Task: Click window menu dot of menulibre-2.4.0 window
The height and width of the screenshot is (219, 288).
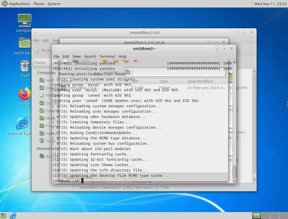Action: 36,32
